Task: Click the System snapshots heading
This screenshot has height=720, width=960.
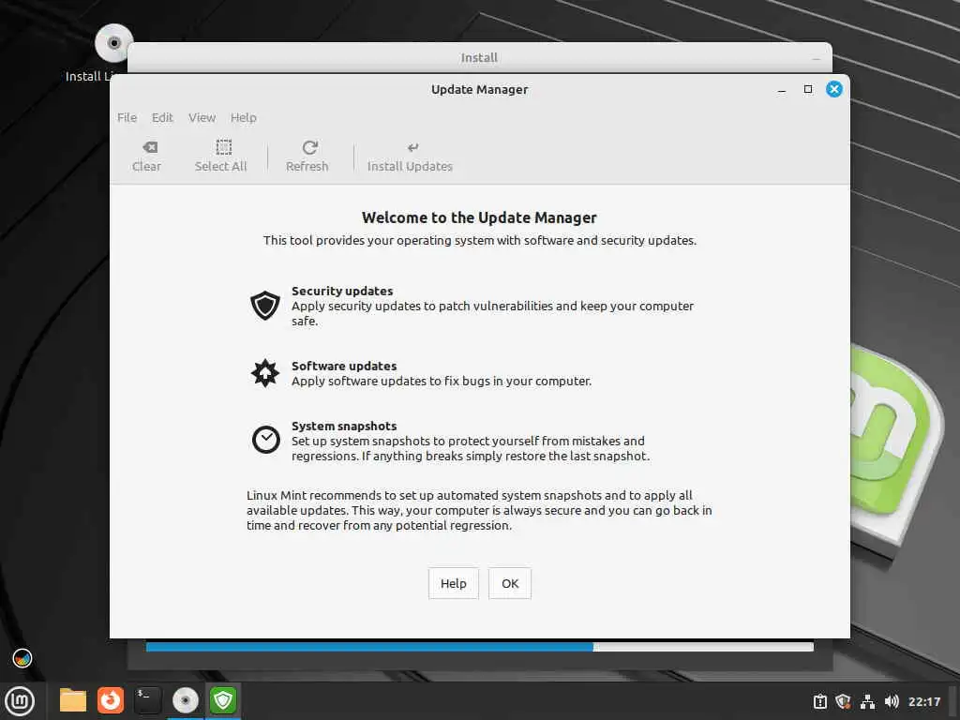Action: (x=344, y=426)
